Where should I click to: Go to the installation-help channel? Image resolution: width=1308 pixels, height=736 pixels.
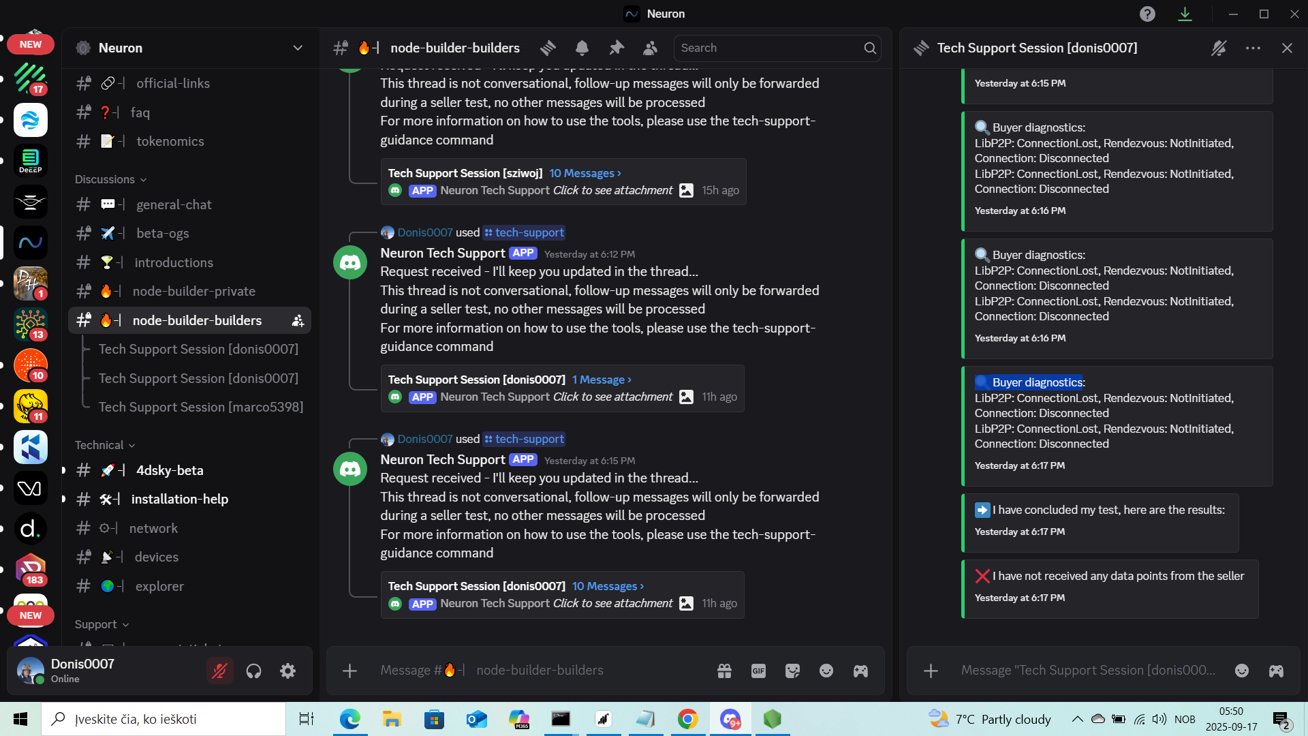(189, 499)
